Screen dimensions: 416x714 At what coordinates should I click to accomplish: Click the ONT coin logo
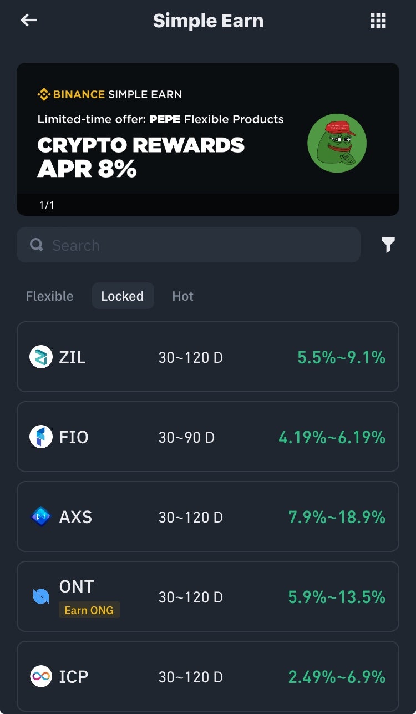(x=40, y=596)
